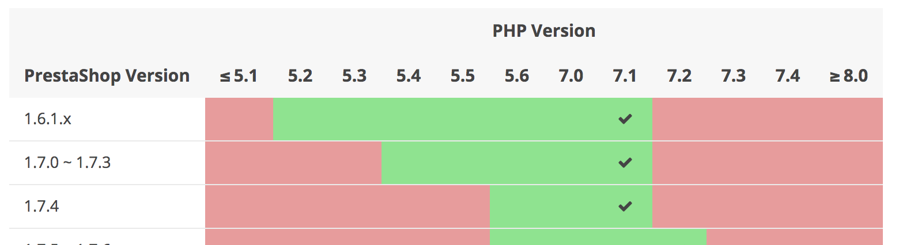Select the 1.7.4 version row label
Image resolution: width=914 pixels, height=245 pixels.
click(41, 206)
